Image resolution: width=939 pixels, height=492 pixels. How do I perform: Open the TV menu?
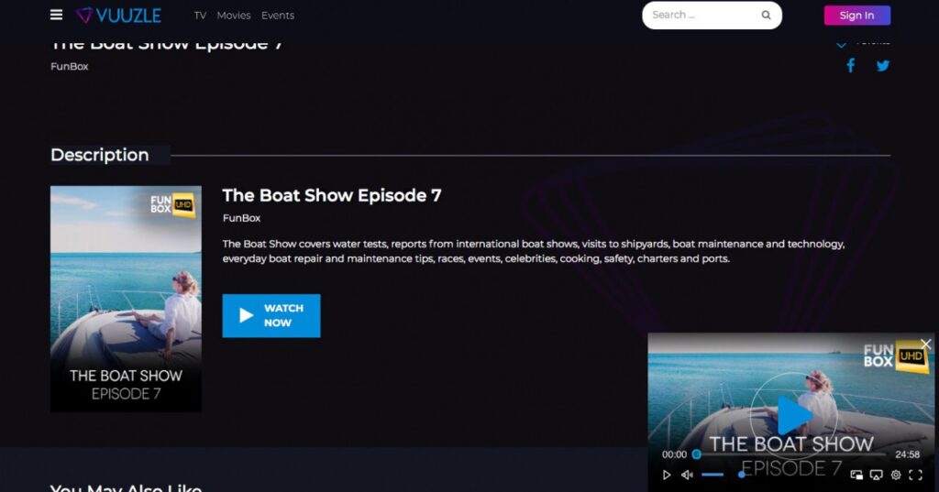tap(200, 16)
